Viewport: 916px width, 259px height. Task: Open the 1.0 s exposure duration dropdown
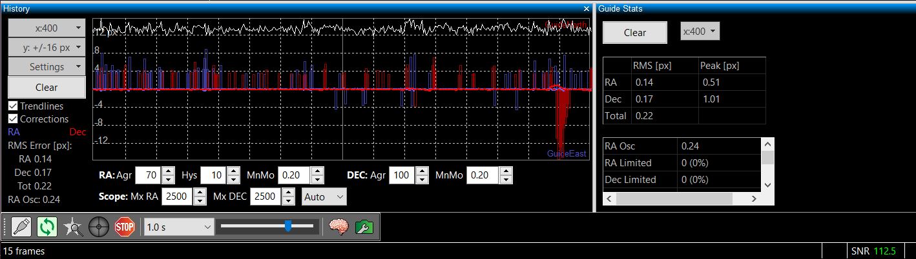(x=179, y=227)
